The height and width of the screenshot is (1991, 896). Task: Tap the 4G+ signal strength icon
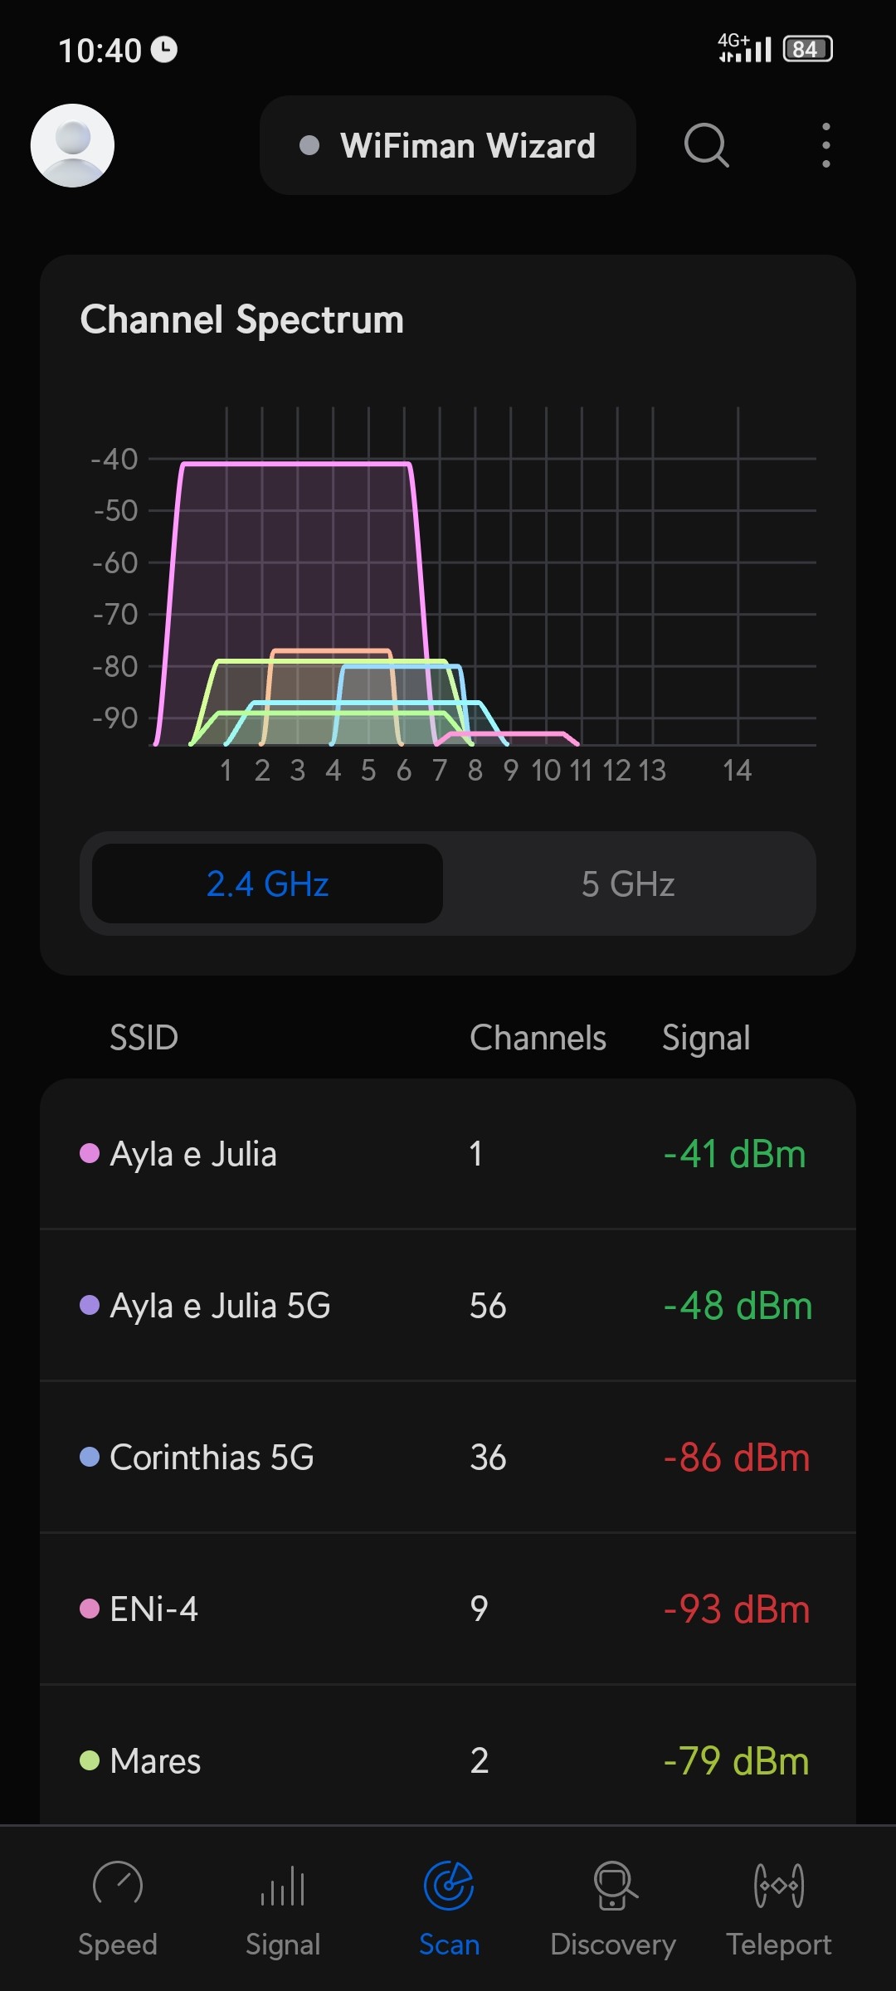[x=744, y=48]
